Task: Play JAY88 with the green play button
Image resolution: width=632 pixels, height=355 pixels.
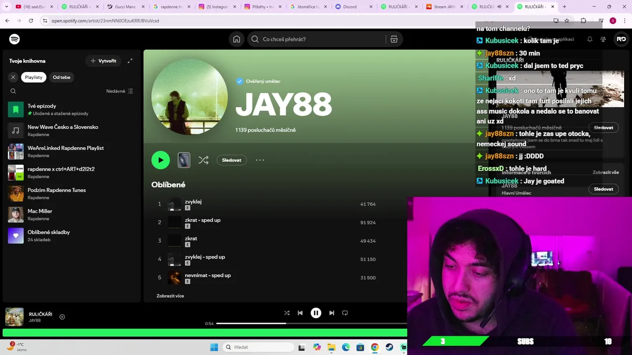Action: tap(160, 160)
